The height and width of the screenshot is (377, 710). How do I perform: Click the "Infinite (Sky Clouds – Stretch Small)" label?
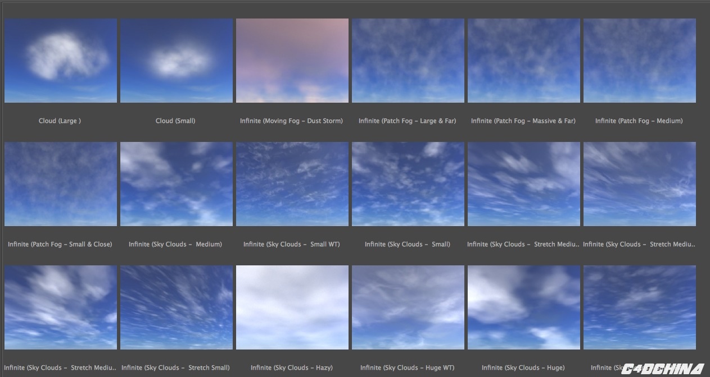[x=175, y=367]
